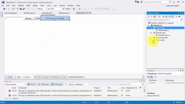Save the current file with disk icon
185x104 pixels.
[21, 9]
